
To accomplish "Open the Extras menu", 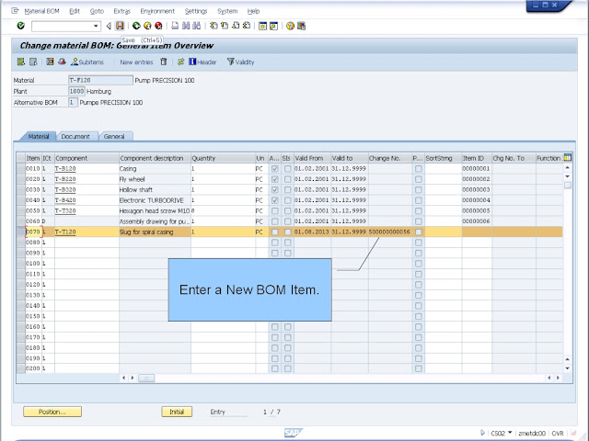I will tap(121, 11).
